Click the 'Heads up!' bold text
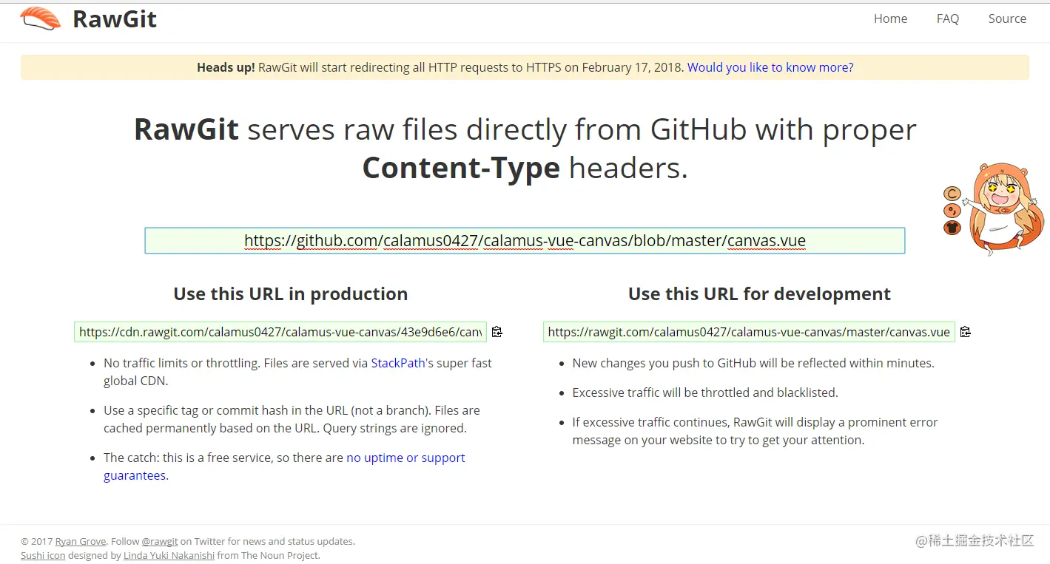The image size is (1050, 564). (x=226, y=67)
